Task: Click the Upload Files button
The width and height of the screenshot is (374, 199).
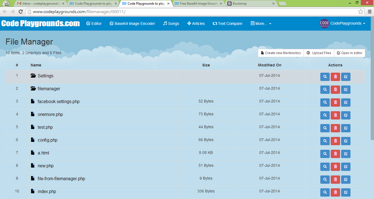Action: 319,53
